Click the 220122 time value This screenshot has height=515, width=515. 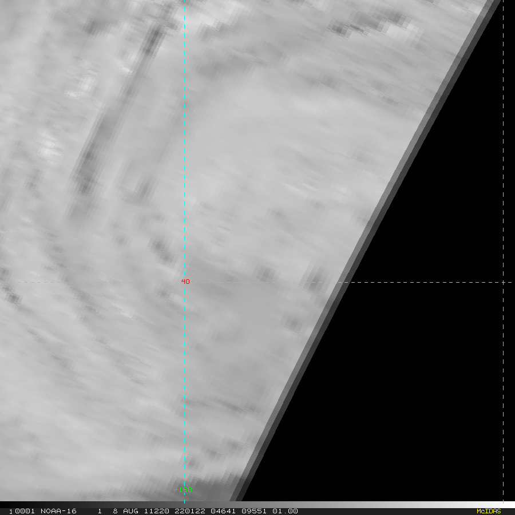click(x=190, y=511)
